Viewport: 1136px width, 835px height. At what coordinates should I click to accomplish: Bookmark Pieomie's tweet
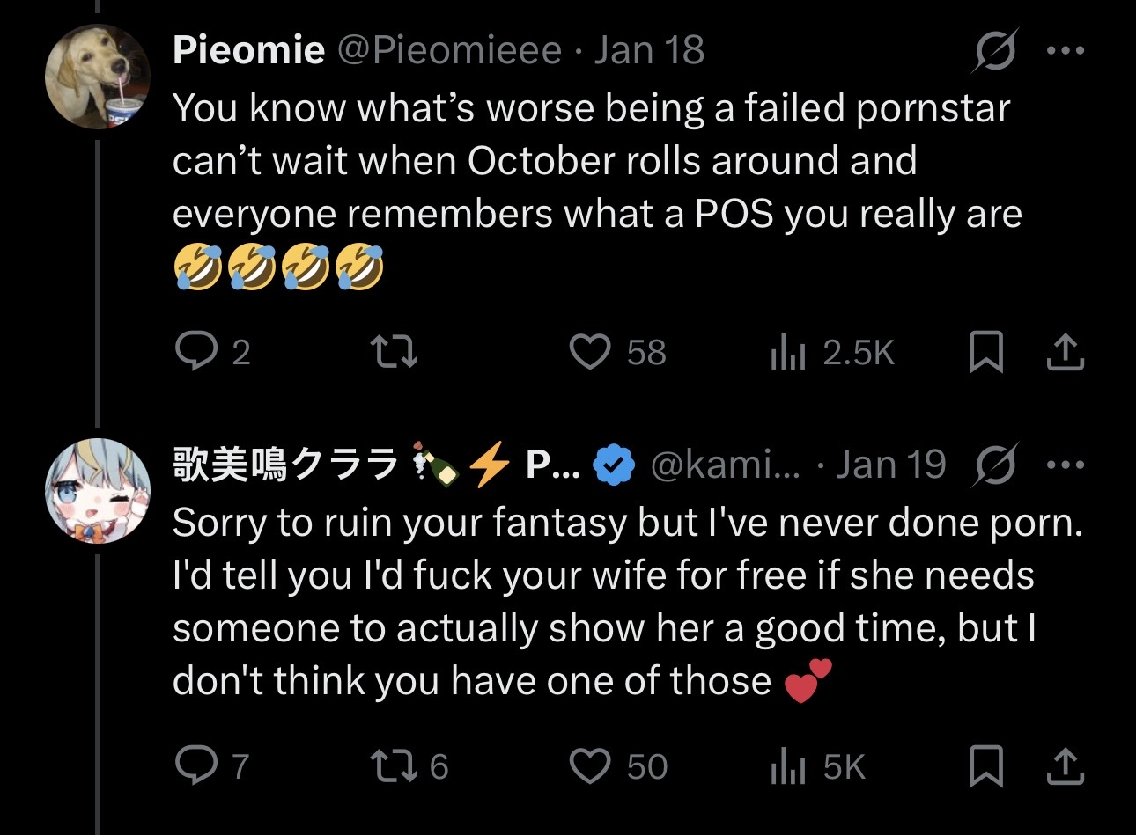985,353
